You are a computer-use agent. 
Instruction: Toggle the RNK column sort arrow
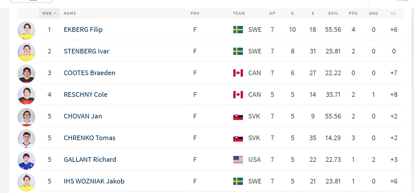(55, 13)
